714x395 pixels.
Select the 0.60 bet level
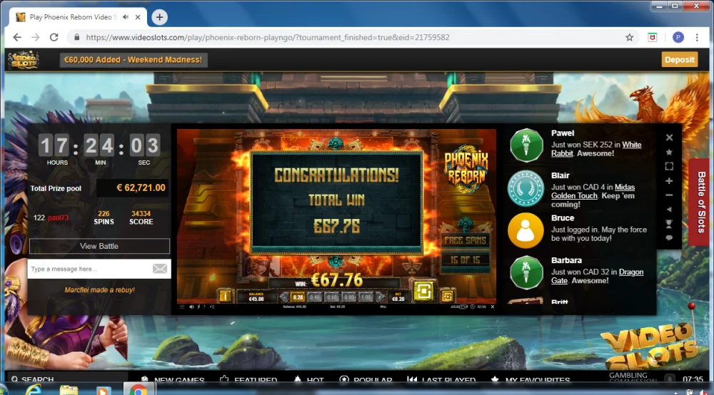pyautogui.click(x=332, y=297)
